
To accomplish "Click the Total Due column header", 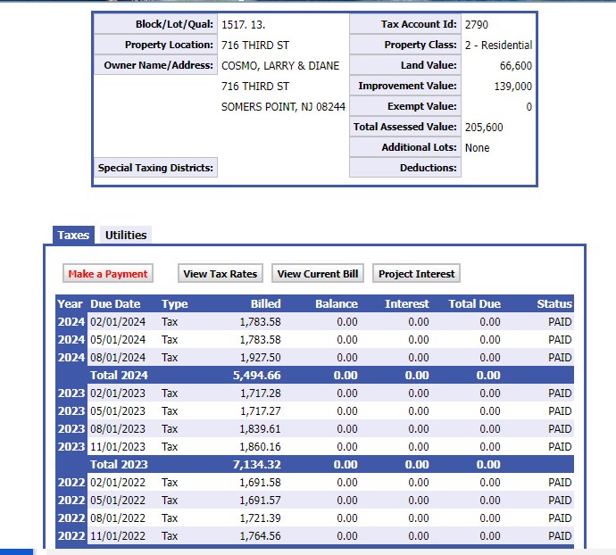I will click(475, 303).
